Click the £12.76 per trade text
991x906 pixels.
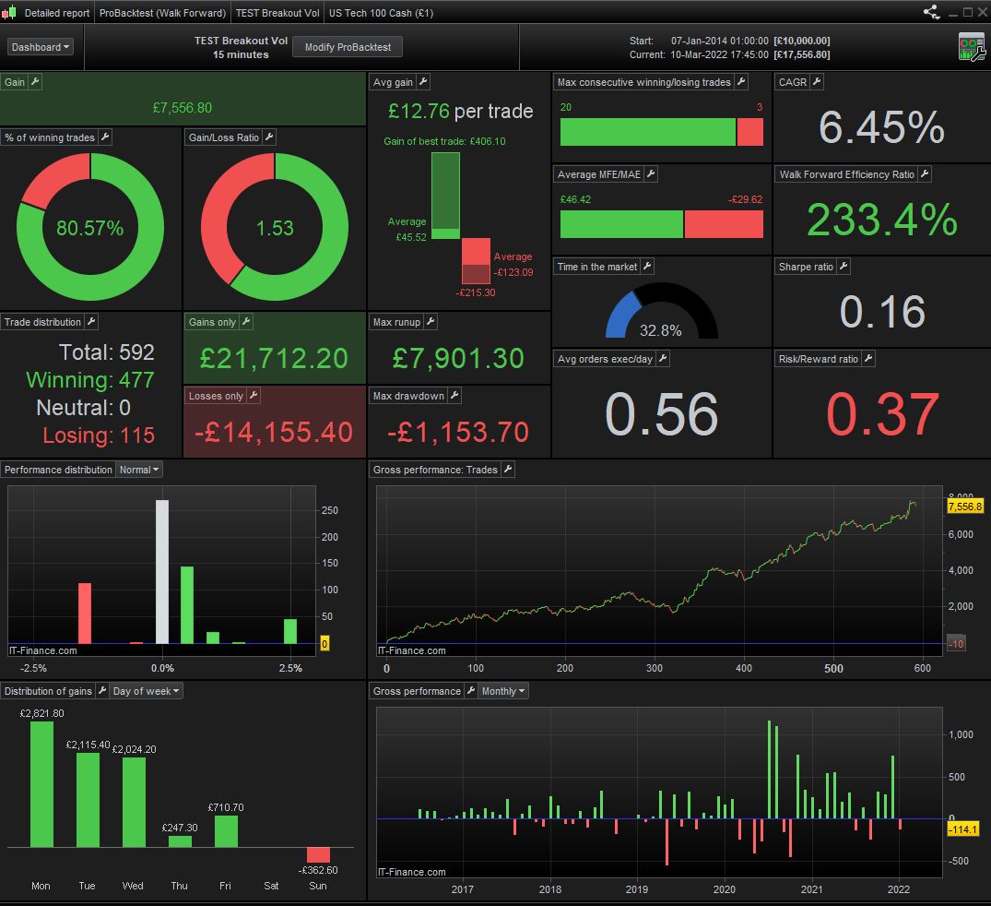coord(460,112)
